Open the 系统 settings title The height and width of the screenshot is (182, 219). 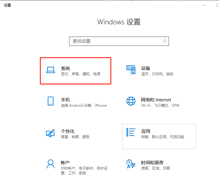pos(65,68)
